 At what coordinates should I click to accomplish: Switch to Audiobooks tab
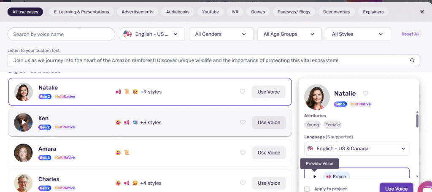(x=178, y=12)
